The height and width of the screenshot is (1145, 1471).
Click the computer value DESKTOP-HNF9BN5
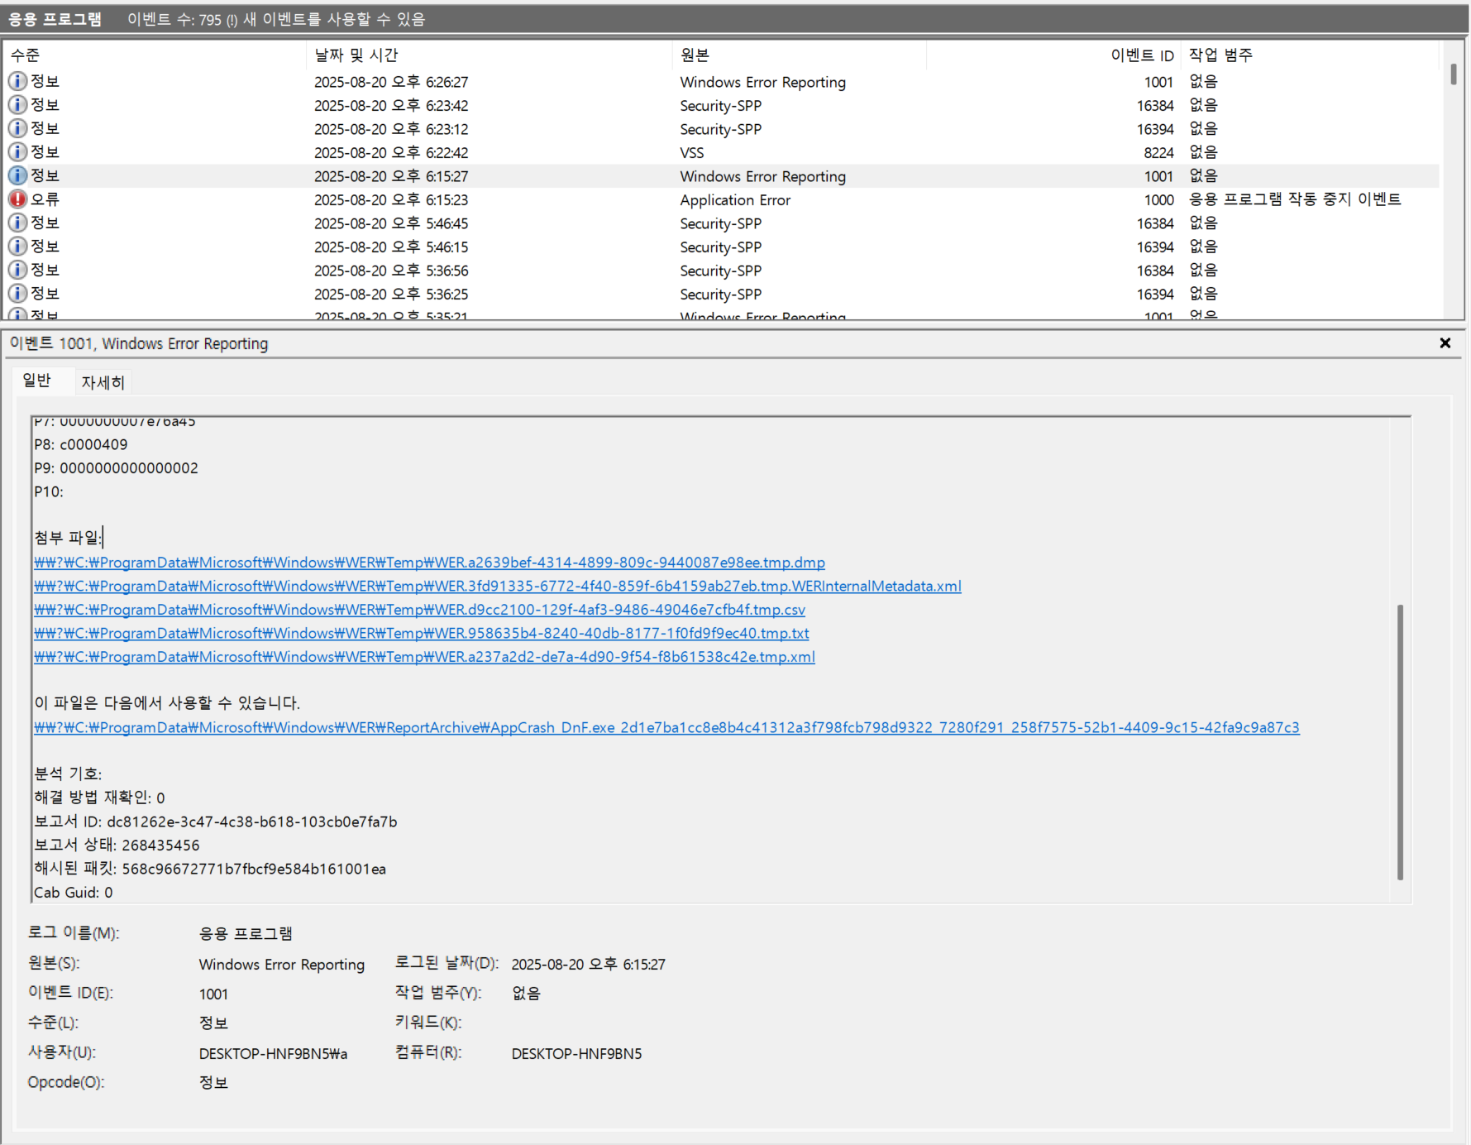[576, 1053]
